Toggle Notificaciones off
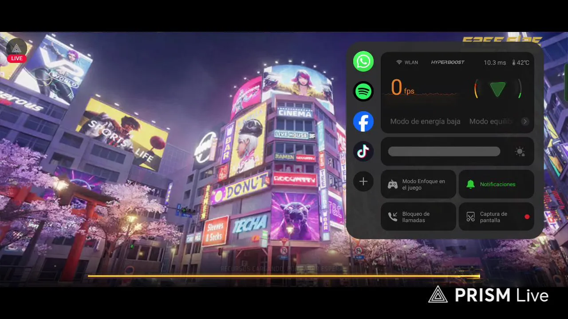Viewport: 568px width, 319px height. click(x=496, y=184)
